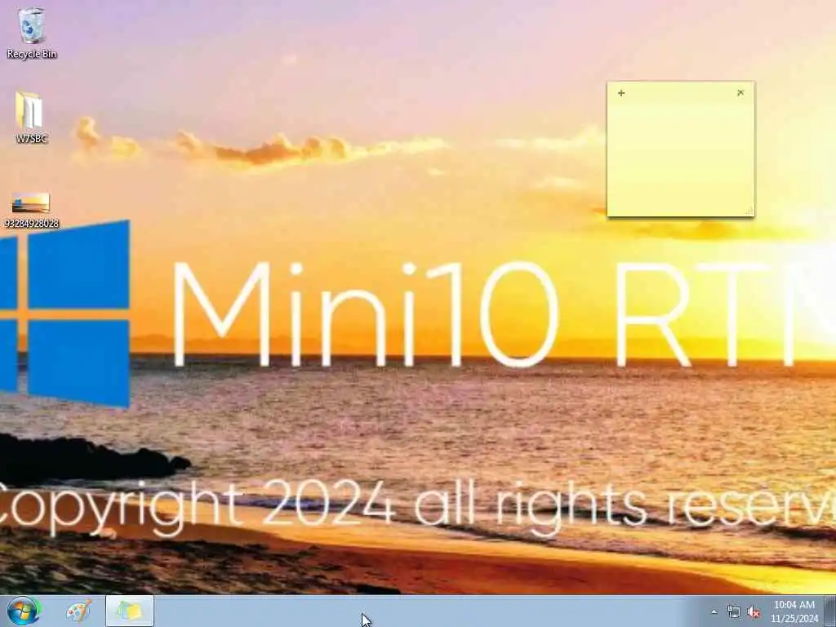Delete the sticky note with X
Screen dimensions: 836x627
[740, 93]
